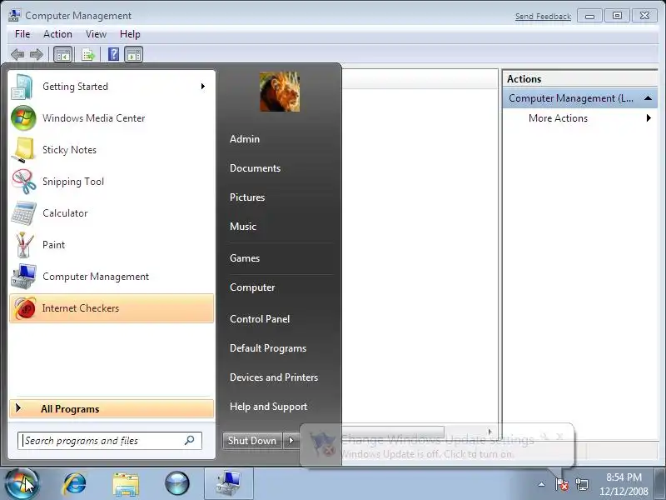The width and height of the screenshot is (666, 500).
Task: Launch the Snipping Tool from Start menu
Action: (x=112, y=182)
